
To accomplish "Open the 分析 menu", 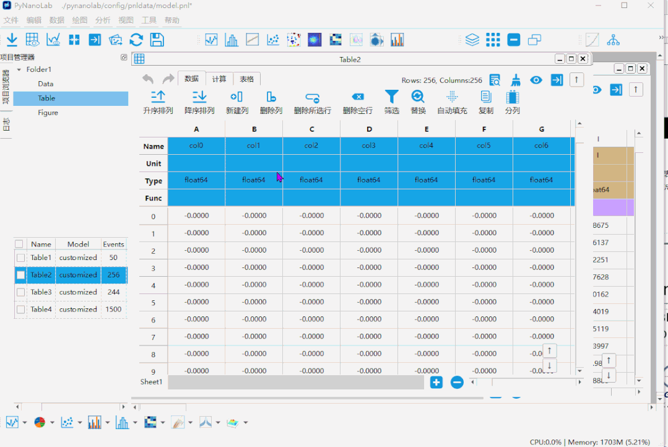I will pyautogui.click(x=103, y=20).
